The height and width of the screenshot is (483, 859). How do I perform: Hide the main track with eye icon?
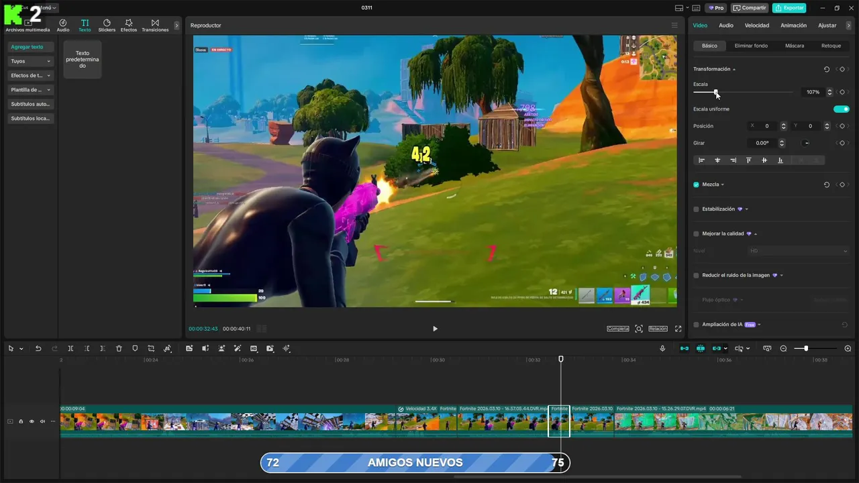point(32,421)
